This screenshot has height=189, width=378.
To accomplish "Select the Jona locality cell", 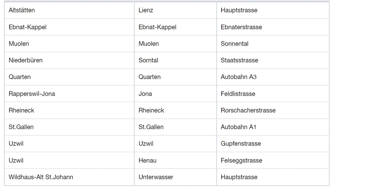I will point(146,94).
